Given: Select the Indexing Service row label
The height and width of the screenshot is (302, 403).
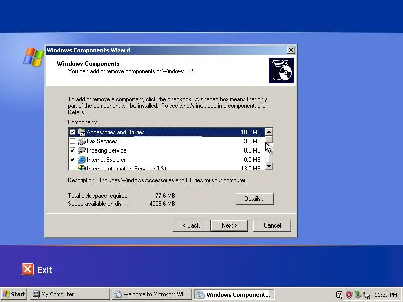Looking at the screenshot, I should (107, 150).
